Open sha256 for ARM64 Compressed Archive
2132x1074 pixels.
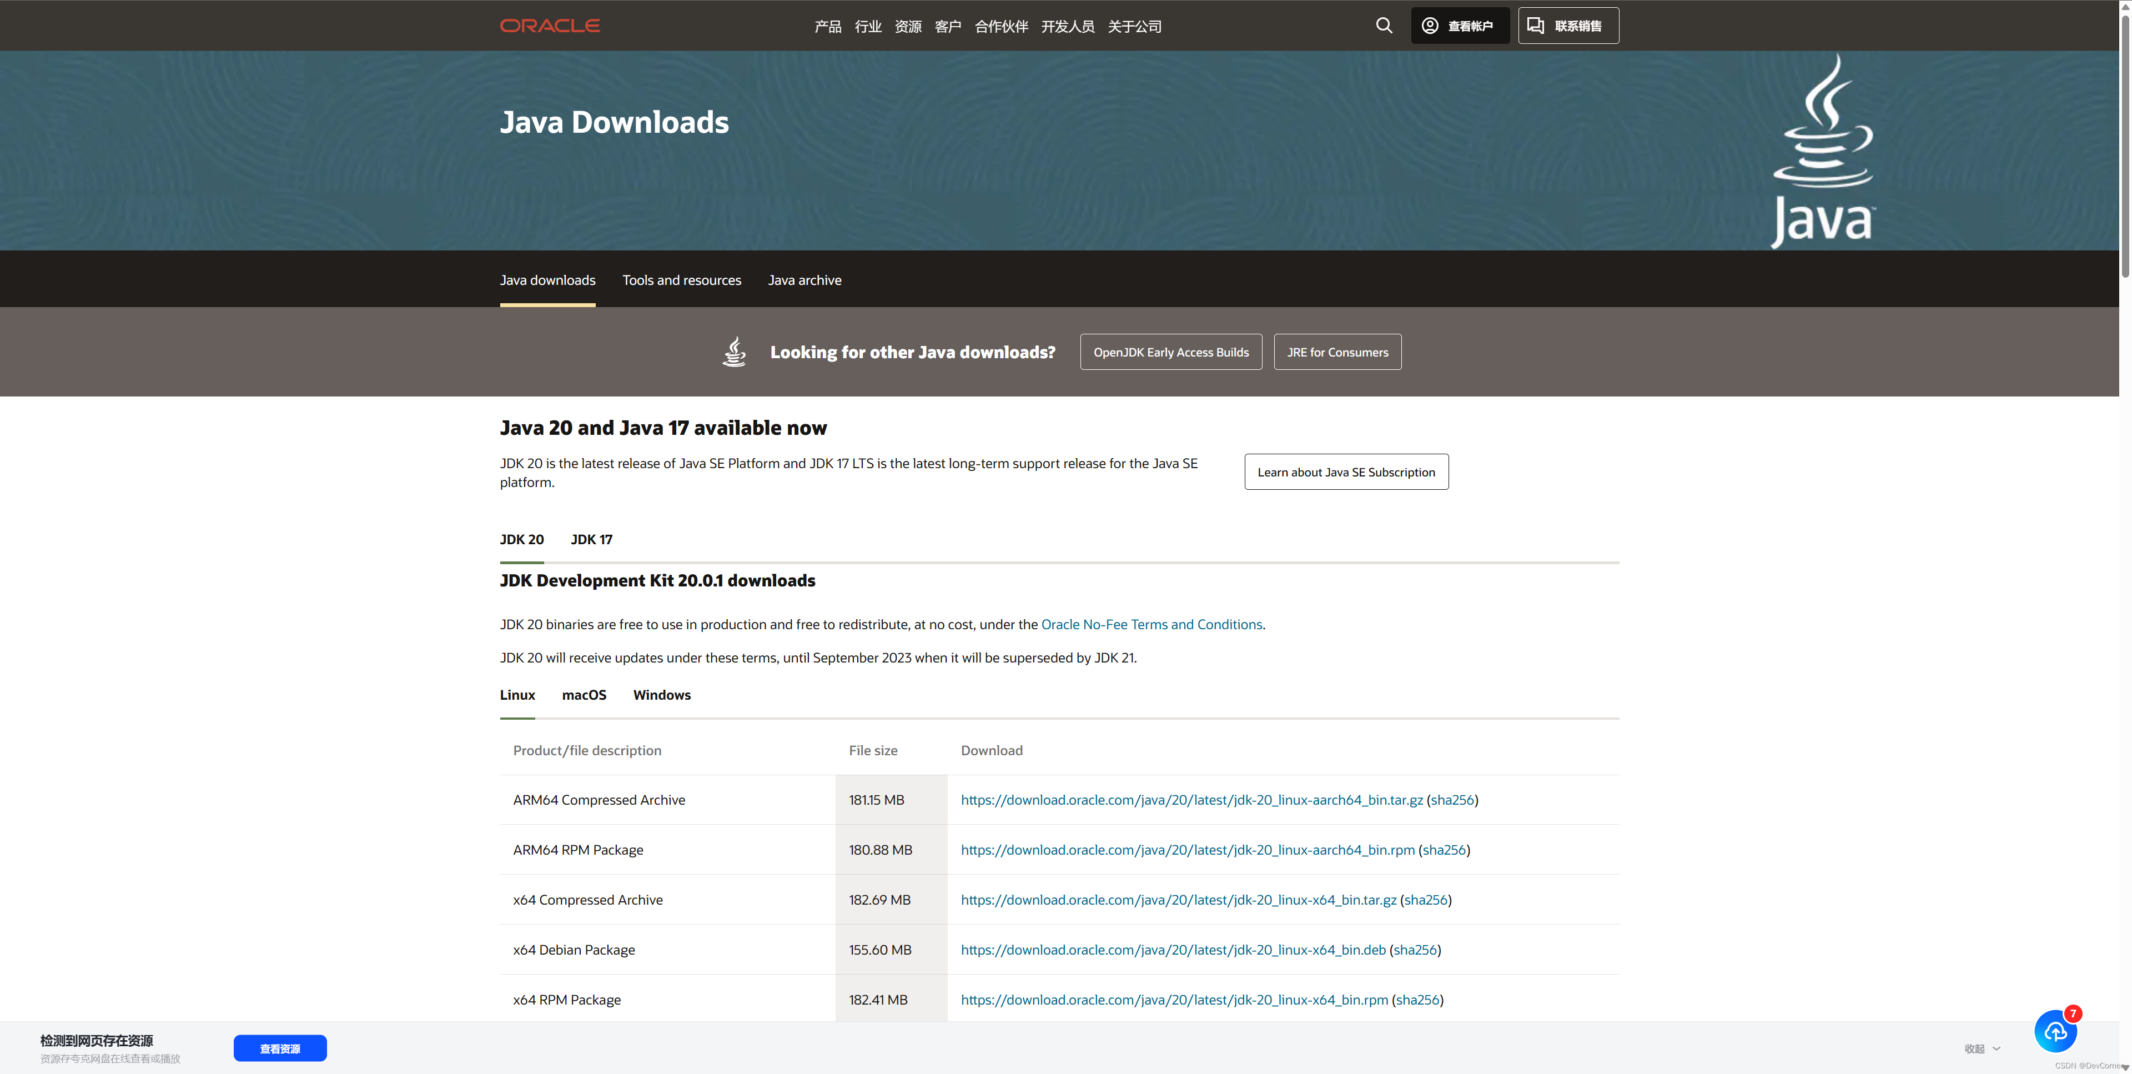pyautogui.click(x=1452, y=800)
